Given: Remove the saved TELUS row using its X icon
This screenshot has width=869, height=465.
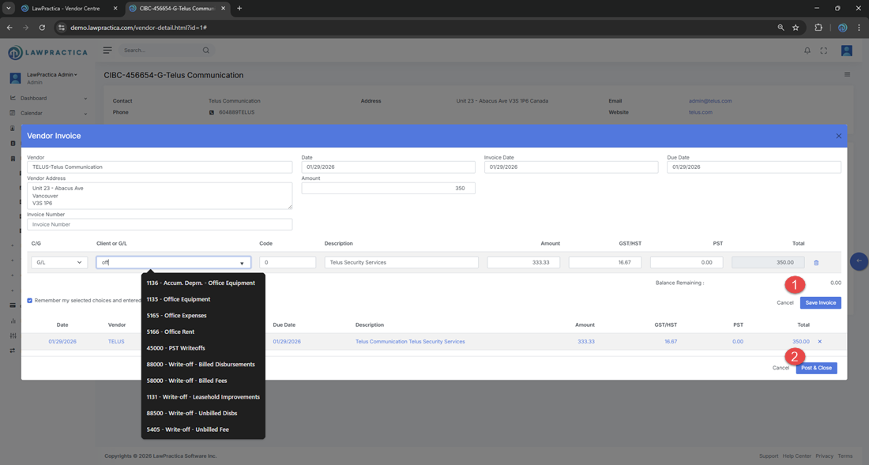Looking at the screenshot, I should 819,342.
